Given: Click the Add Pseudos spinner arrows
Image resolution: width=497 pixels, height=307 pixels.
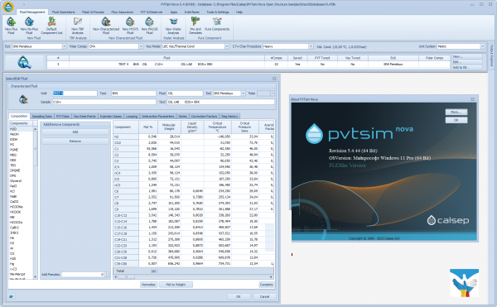Looking at the screenshot, I should pyautogui.click(x=107, y=275).
